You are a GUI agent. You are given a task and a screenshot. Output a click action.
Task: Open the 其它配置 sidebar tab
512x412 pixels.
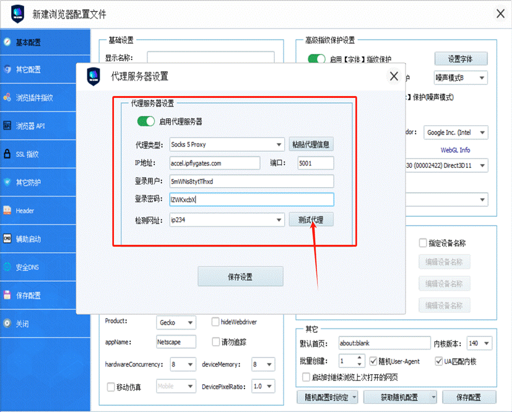click(28, 69)
